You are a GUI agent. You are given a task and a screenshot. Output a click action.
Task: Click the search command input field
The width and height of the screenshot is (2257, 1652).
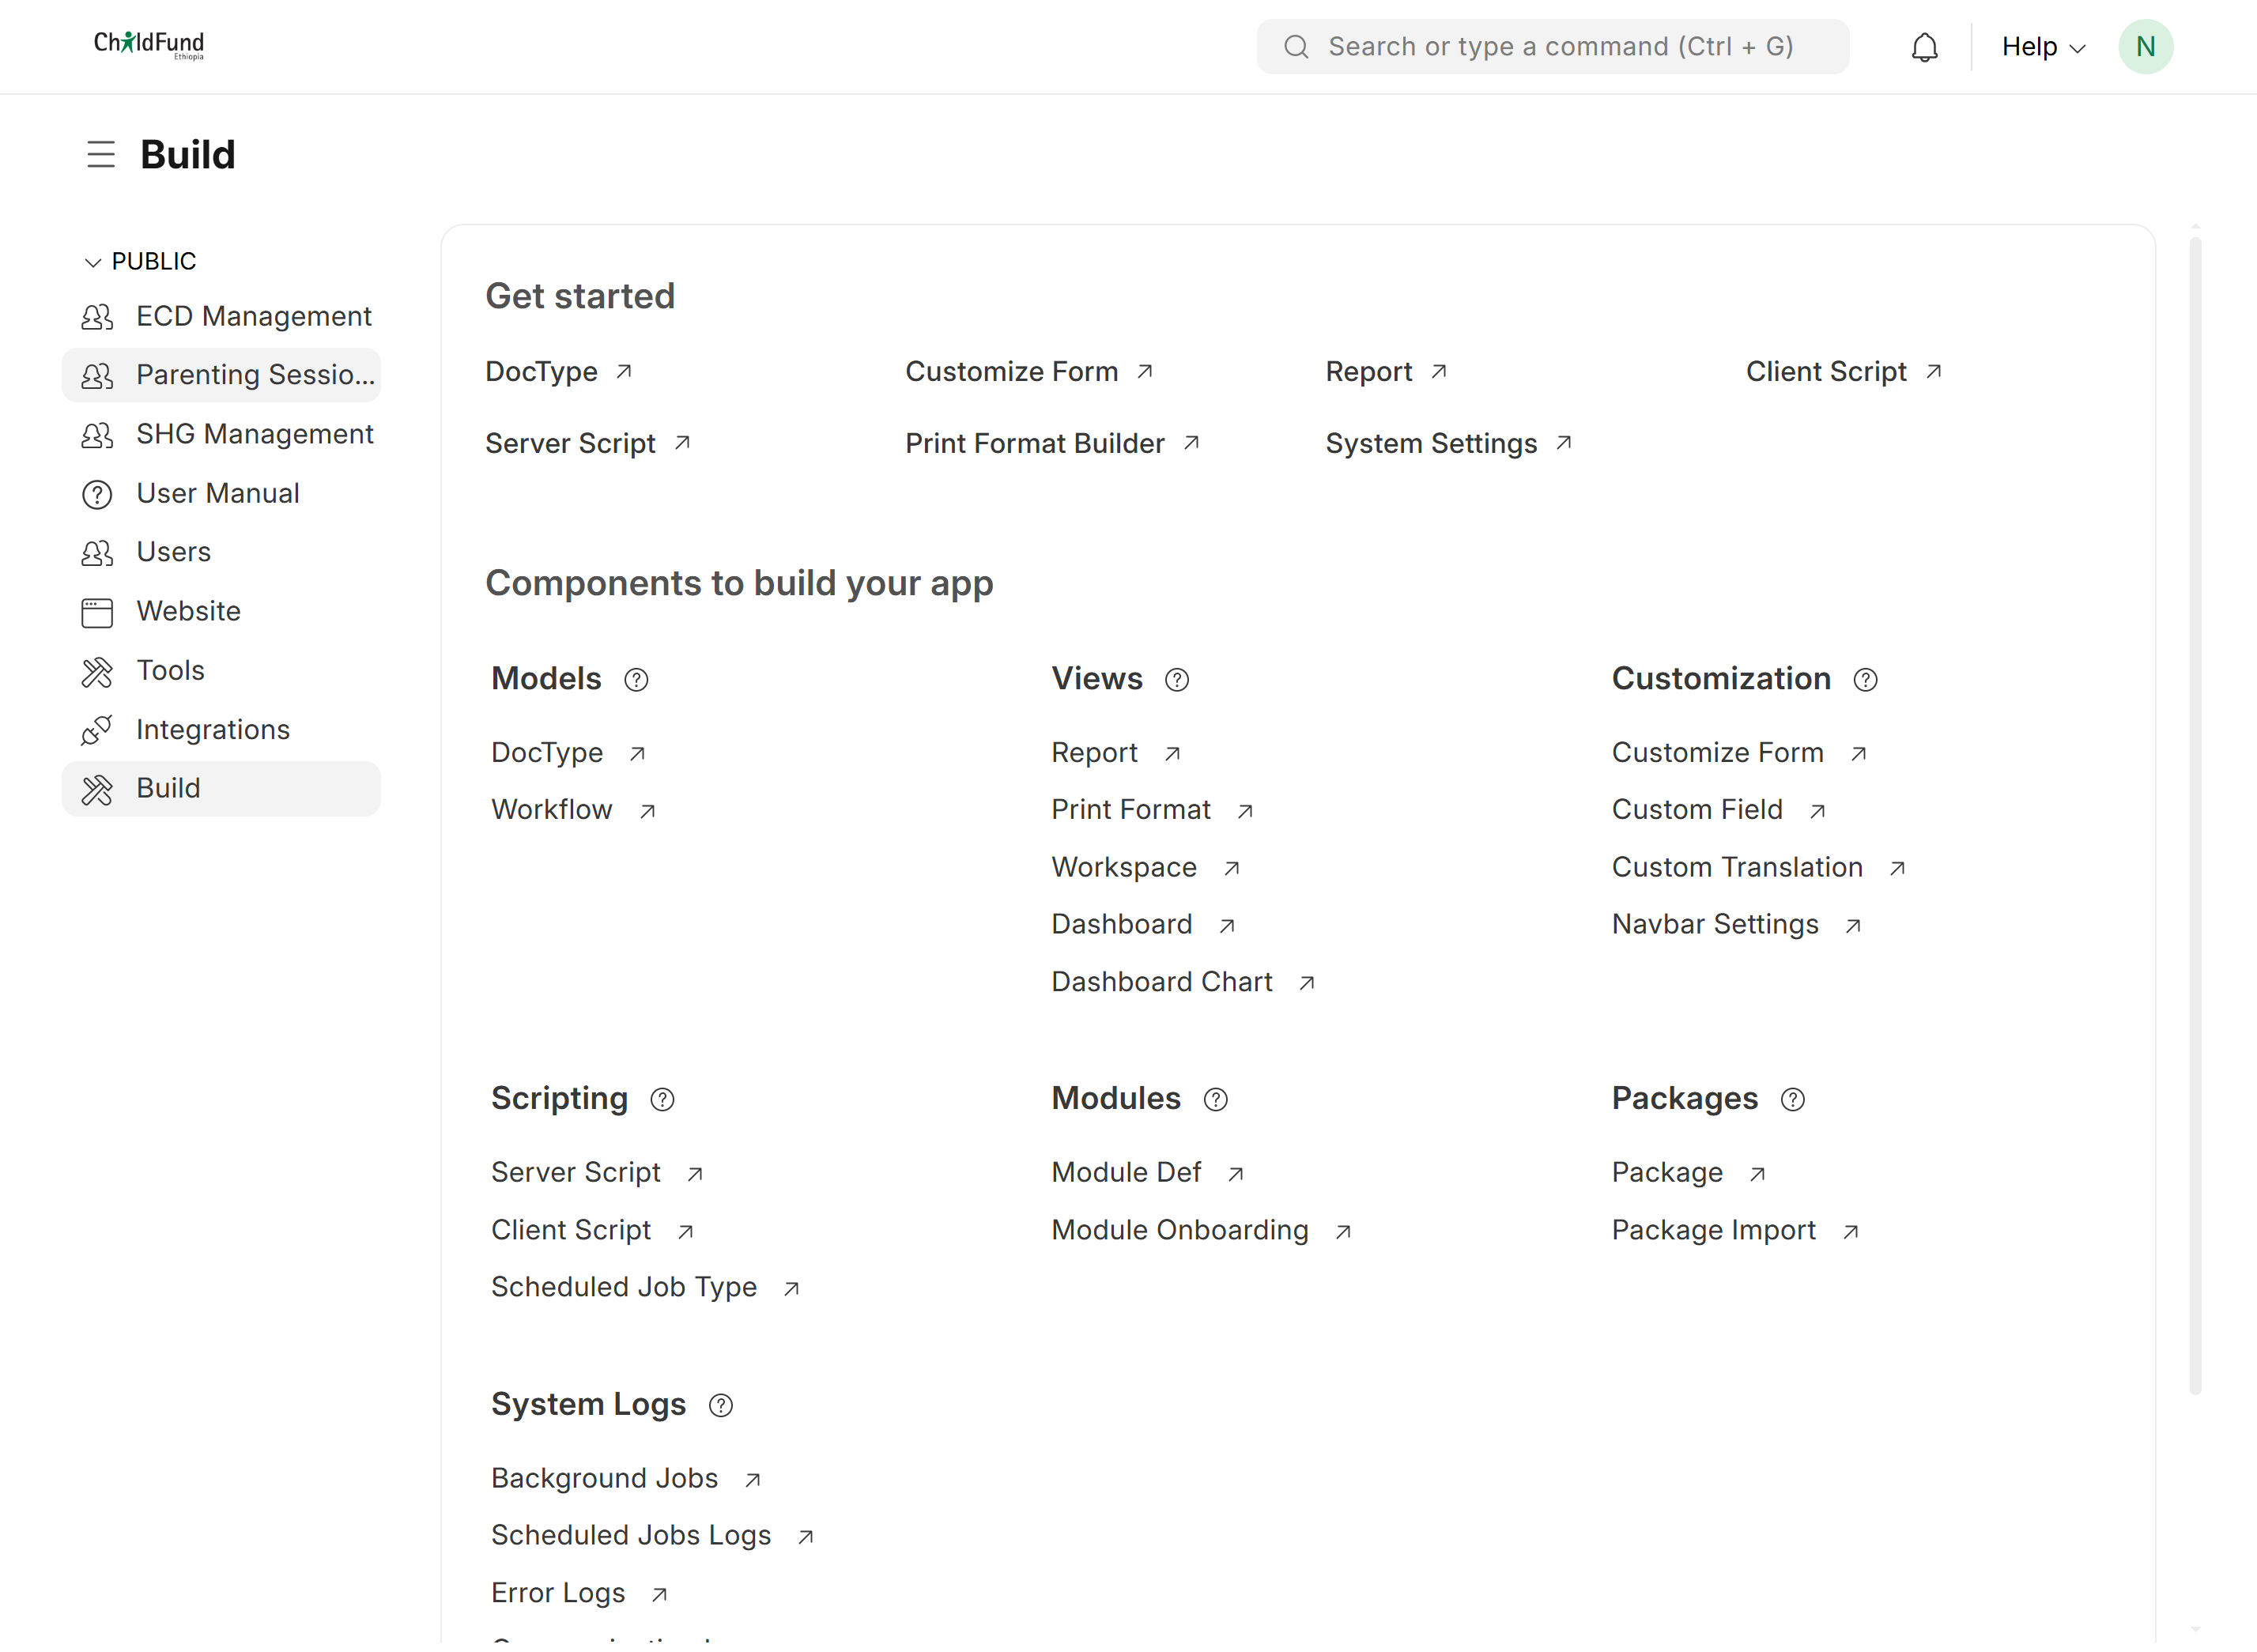pos(1552,47)
